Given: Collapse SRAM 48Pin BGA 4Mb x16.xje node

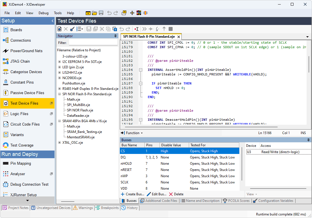Looking at the screenshot, I should click(59, 121).
